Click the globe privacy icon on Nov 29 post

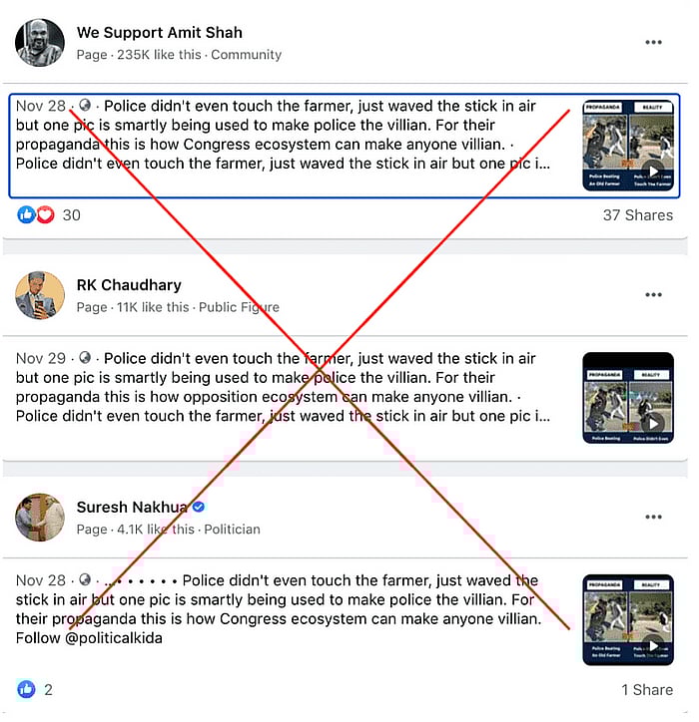(x=85, y=358)
